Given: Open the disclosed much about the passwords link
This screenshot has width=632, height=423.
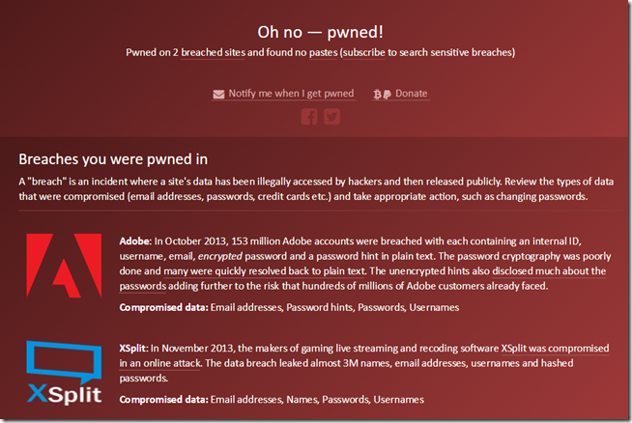Looking at the screenshot, I should [x=549, y=271].
